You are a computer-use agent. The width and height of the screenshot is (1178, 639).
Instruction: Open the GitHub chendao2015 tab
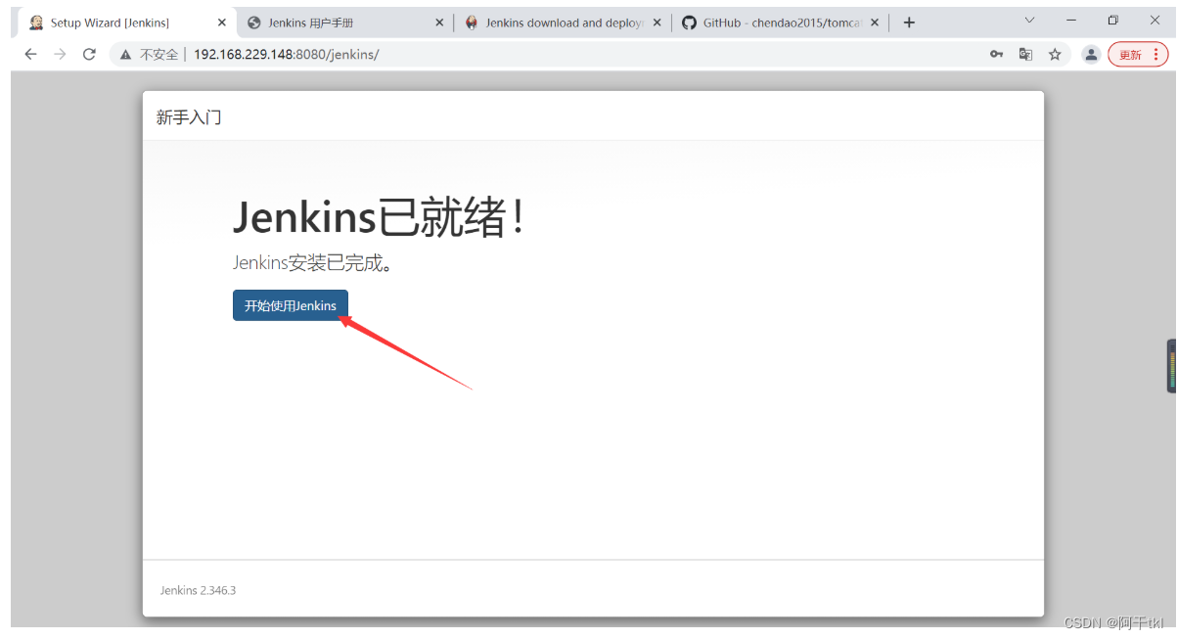(781, 23)
